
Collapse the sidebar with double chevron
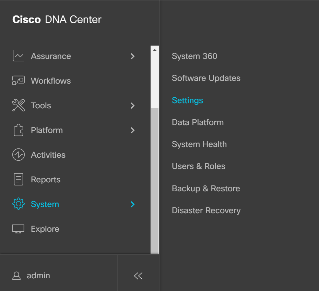click(138, 276)
